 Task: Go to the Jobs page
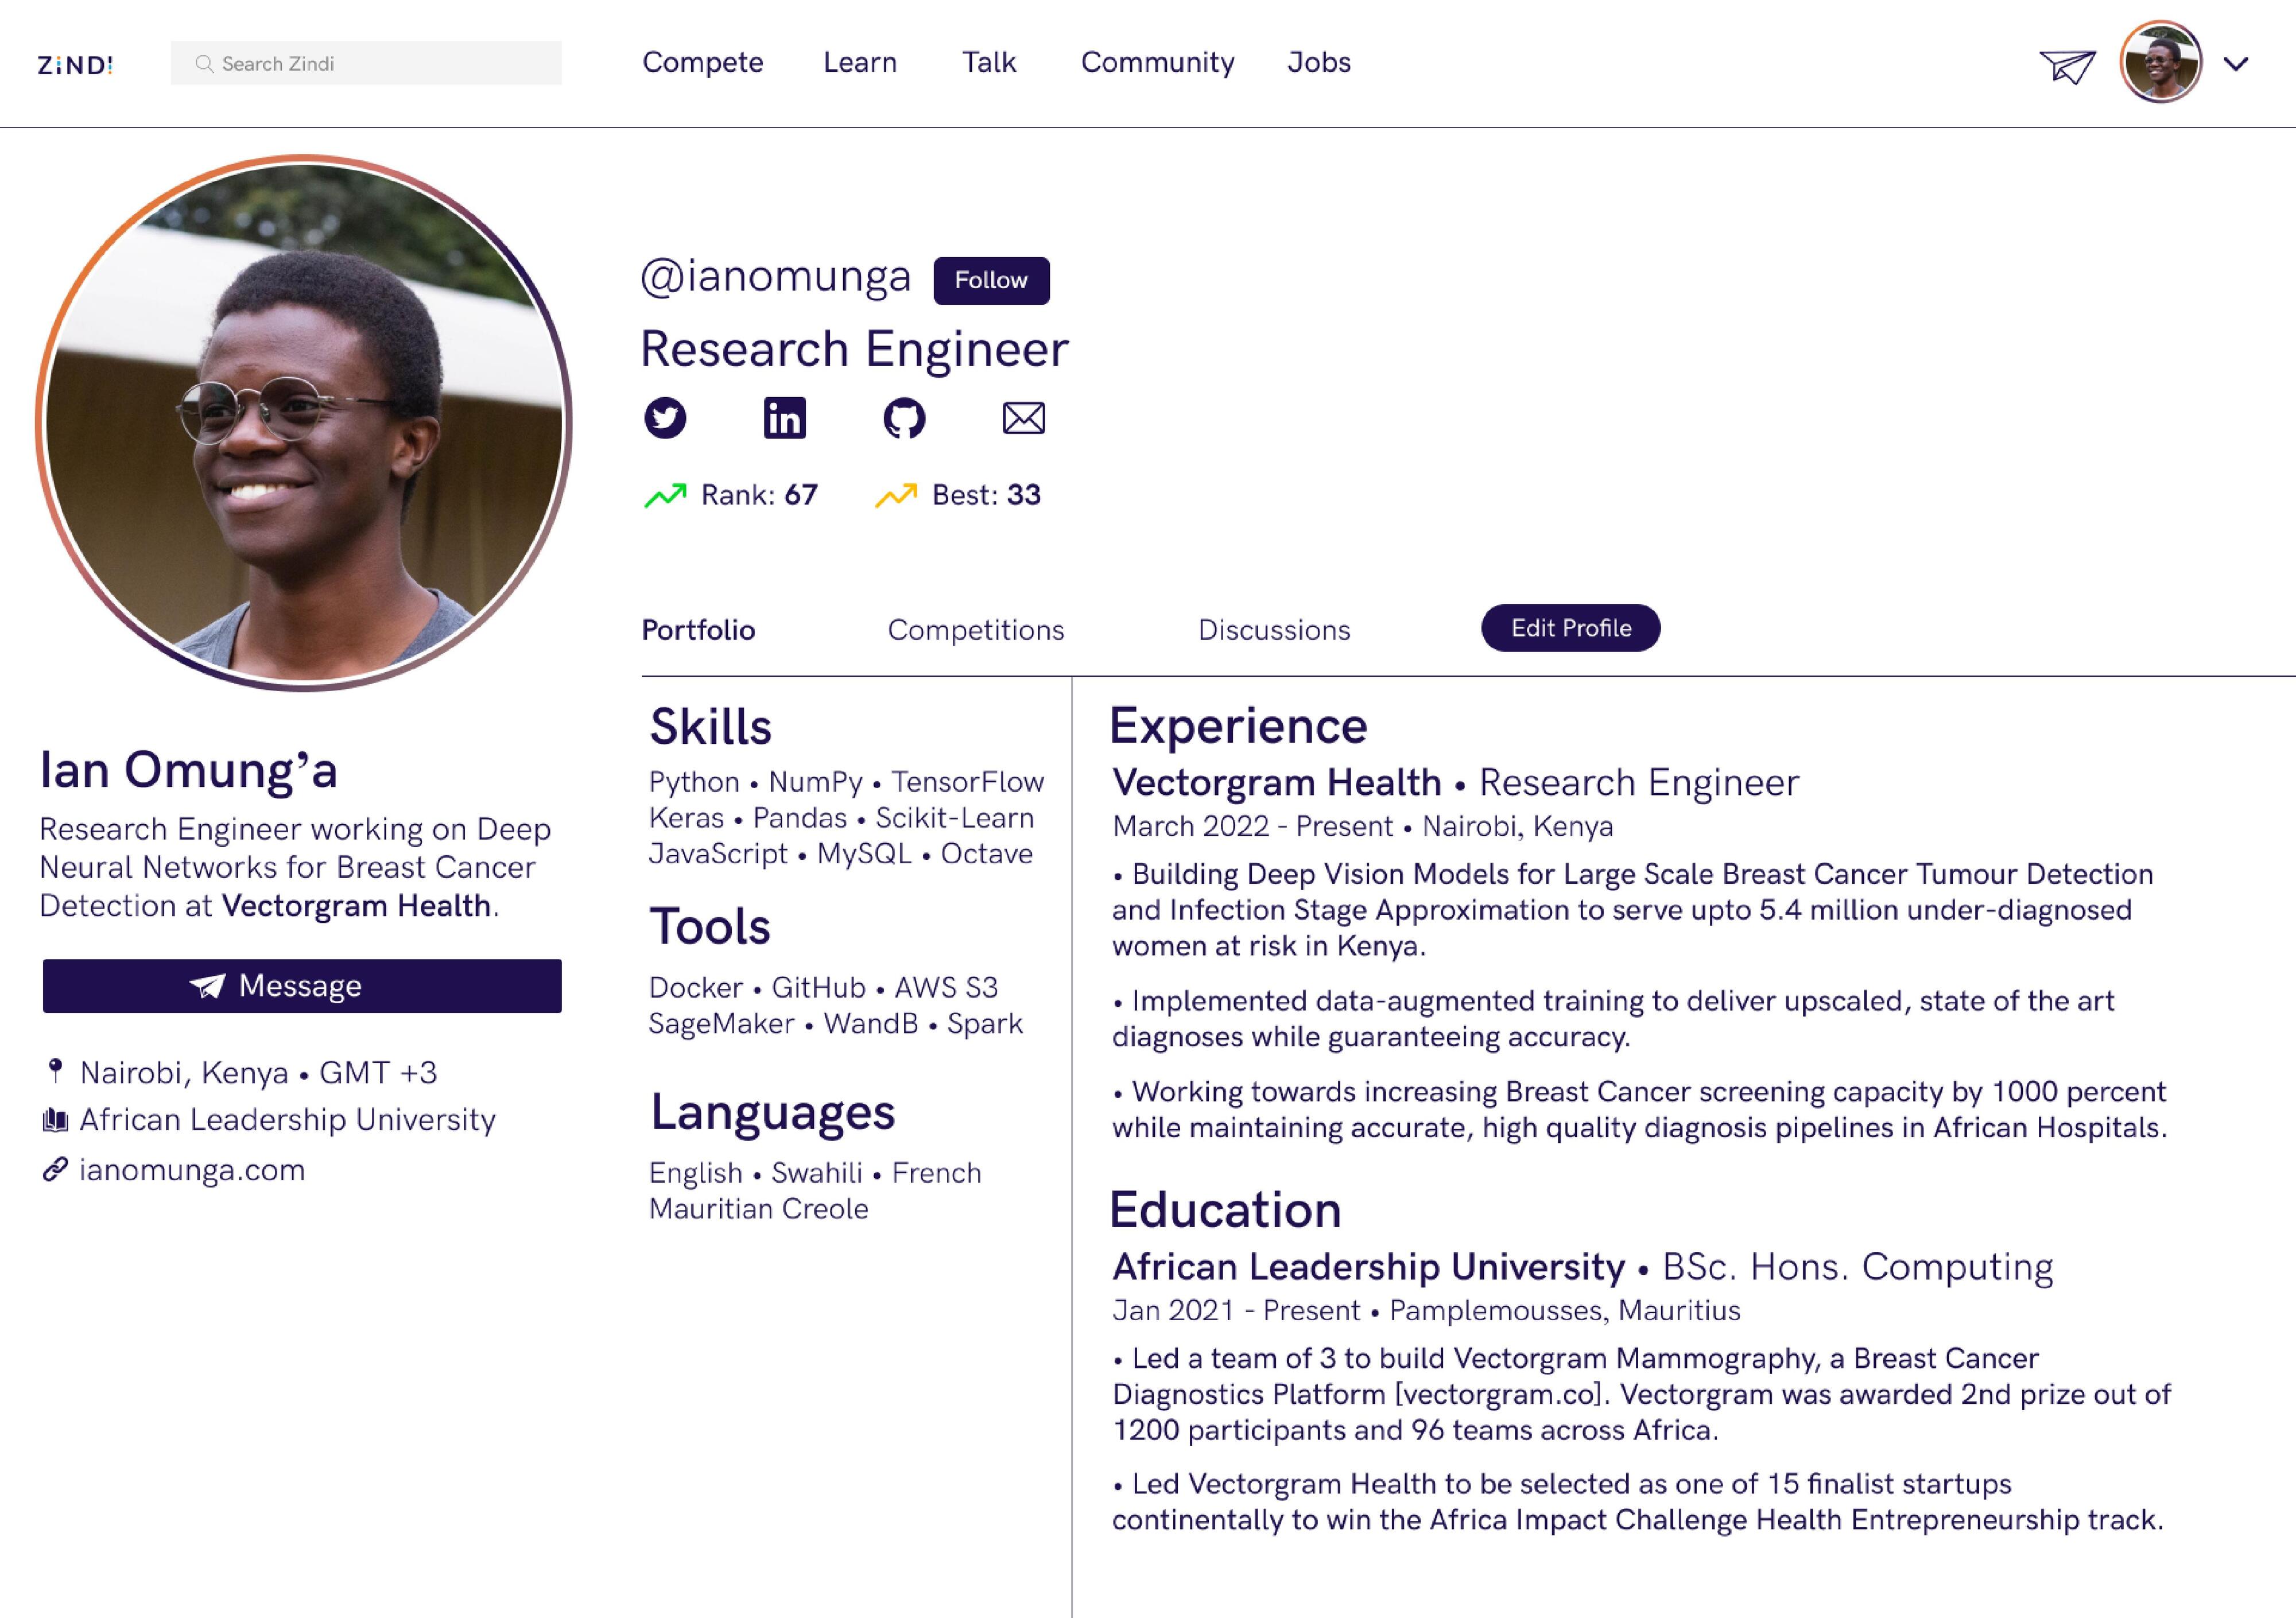(x=1319, y=62)
